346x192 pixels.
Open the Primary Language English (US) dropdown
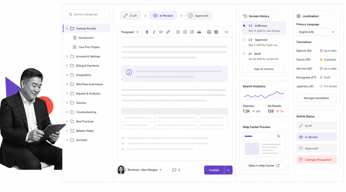click(317, 32)
